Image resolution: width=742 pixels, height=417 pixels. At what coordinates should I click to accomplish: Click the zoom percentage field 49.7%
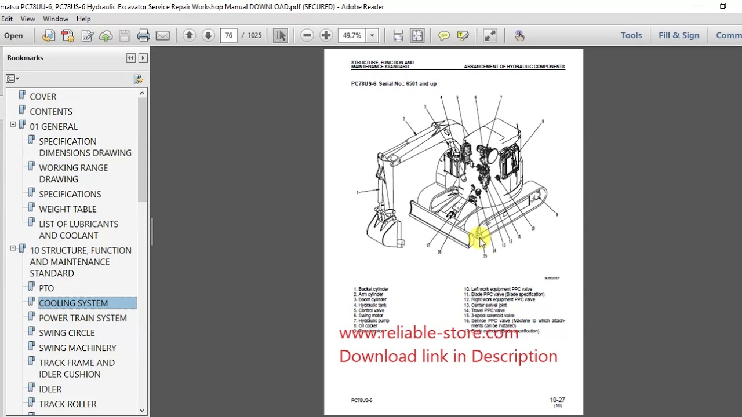pyautogui.click(x=352, y=35)
